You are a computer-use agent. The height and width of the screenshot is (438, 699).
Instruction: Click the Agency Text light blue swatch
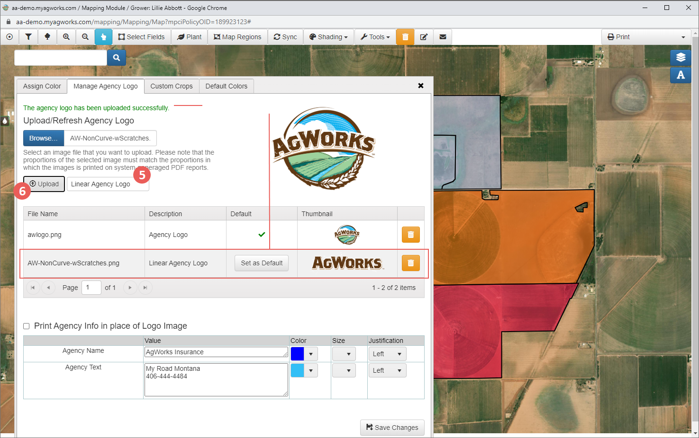coord(297,370)
